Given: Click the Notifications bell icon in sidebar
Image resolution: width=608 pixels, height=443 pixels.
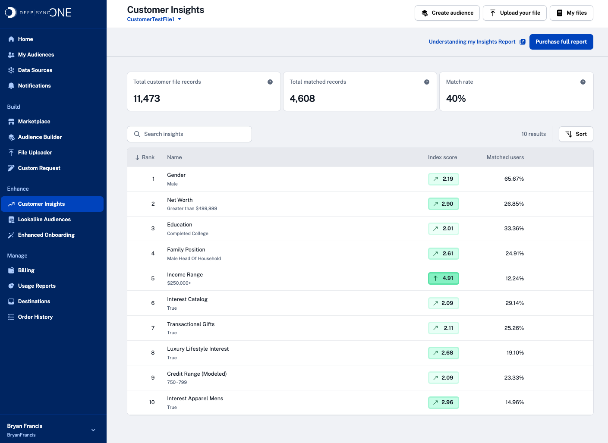Looking at the screenshot, I should [11, 86].
